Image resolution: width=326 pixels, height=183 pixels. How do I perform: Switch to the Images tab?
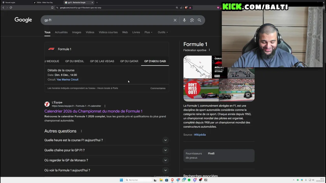(77, 32)
